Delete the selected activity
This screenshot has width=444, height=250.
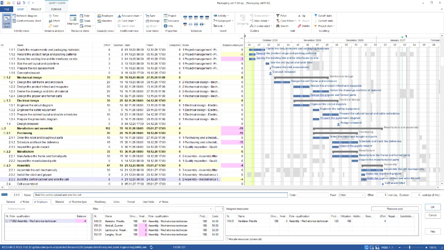click(304, 26)
